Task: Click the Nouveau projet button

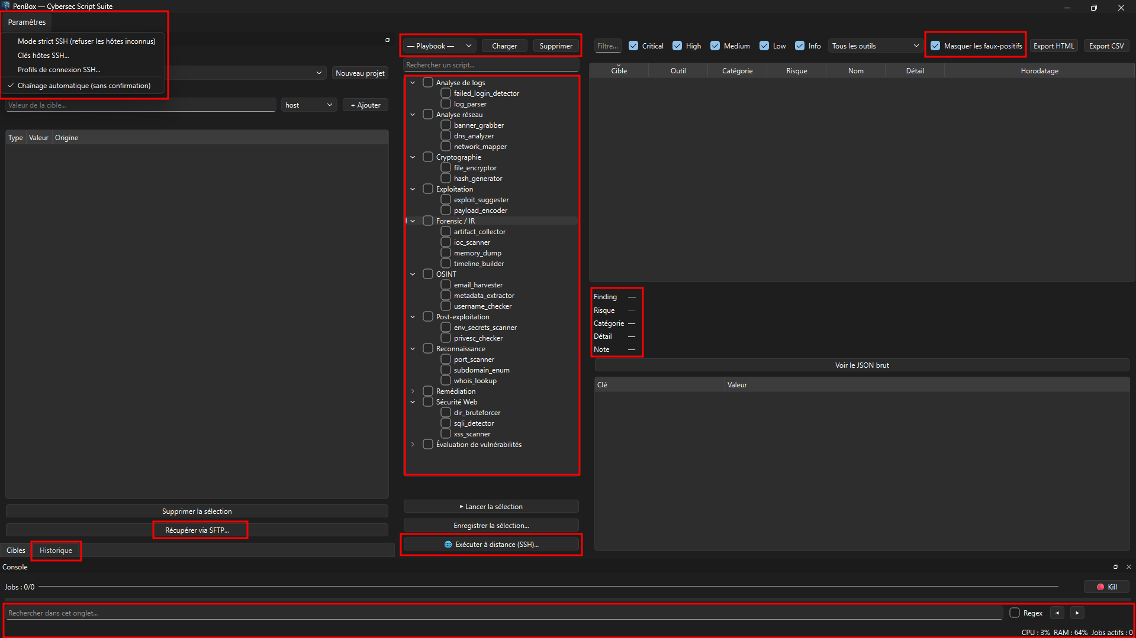Action: (x=360, y=73)
